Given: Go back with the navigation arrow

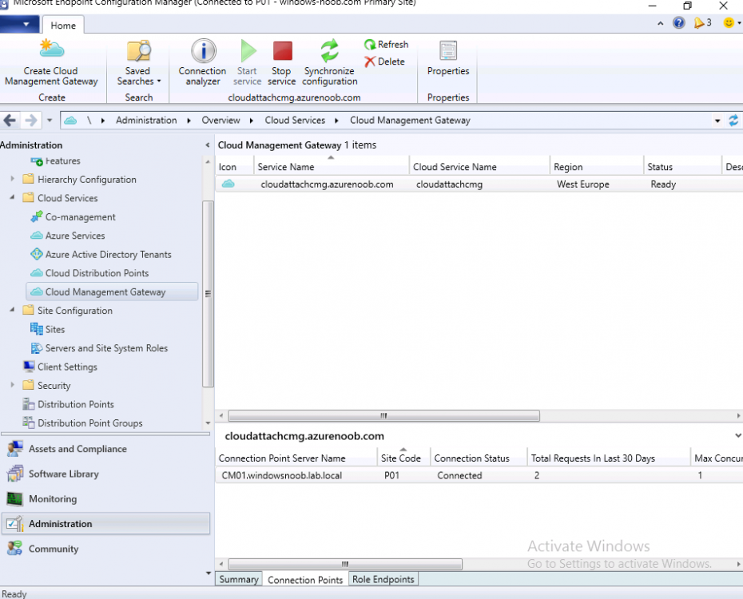Looking at the screenshot, I should pyautogui.click(x=10, y=121).
